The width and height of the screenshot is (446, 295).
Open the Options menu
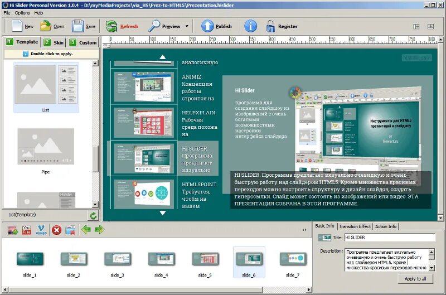(22, 13)
